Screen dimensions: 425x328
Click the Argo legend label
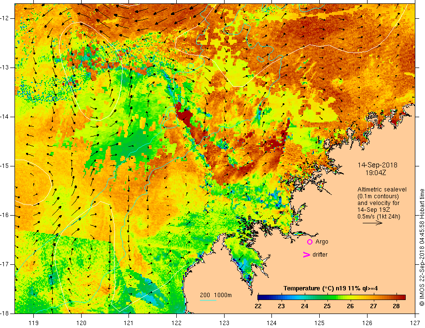coord(322,242)
